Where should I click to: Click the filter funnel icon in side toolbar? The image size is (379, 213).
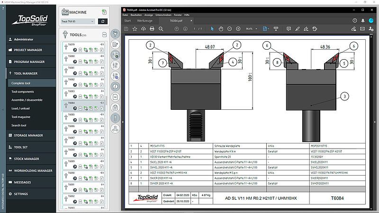pyautogui.click(x=114, y=34)
